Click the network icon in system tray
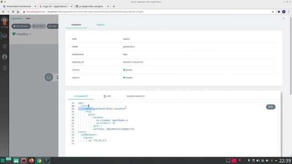Viewport: 292px width, 164px height. [272, 160]
